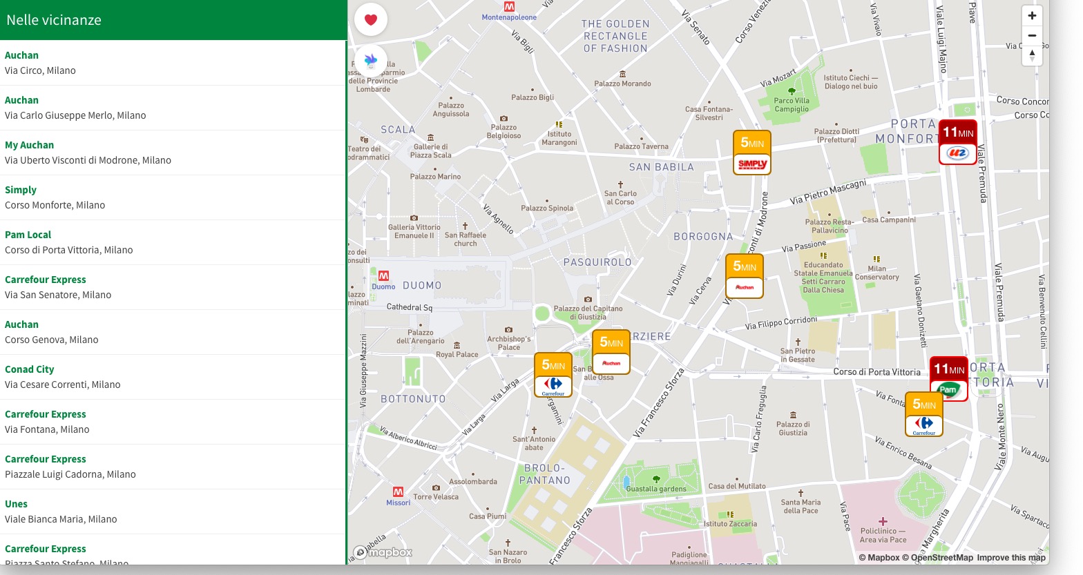Viewport: 1083px width, 575px height.
Task: Zoom in on the map
Action: click(x=1032, y=16)
